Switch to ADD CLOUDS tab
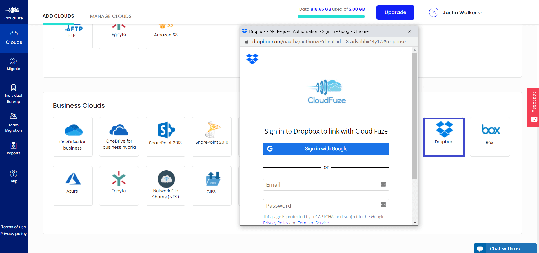 point(58,16)
